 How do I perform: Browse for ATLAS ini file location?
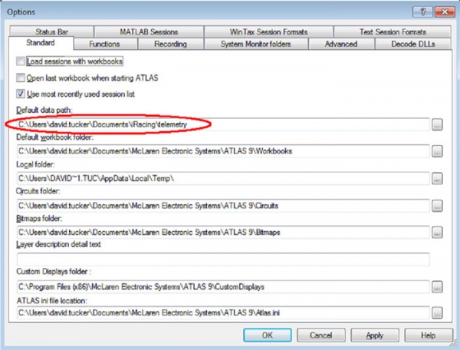[437, 313]
